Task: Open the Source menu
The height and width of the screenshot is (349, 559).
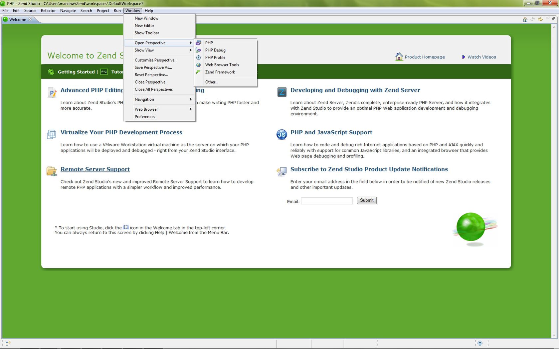Action: [x=30, y=11]
